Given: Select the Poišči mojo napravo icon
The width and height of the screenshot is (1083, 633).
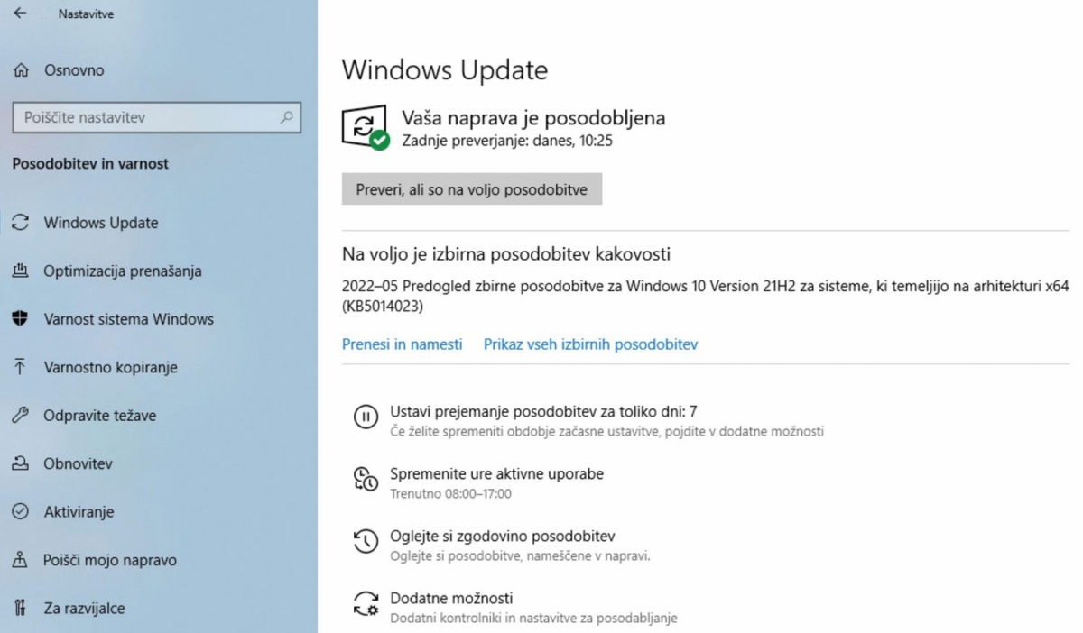Looking at the screenshot, I should [20, 560].
